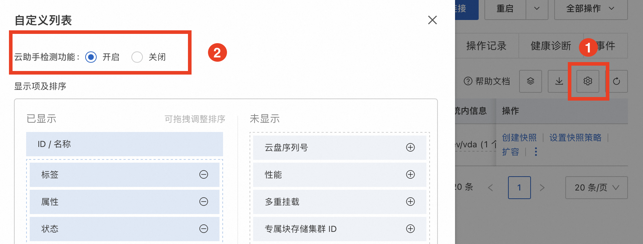
Task: Go to the next page arrow
Action: click(542, 188)
